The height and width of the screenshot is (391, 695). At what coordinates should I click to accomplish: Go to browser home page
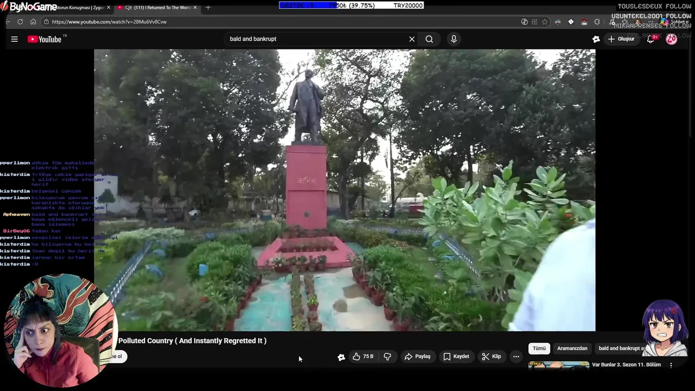pos(33,22)
